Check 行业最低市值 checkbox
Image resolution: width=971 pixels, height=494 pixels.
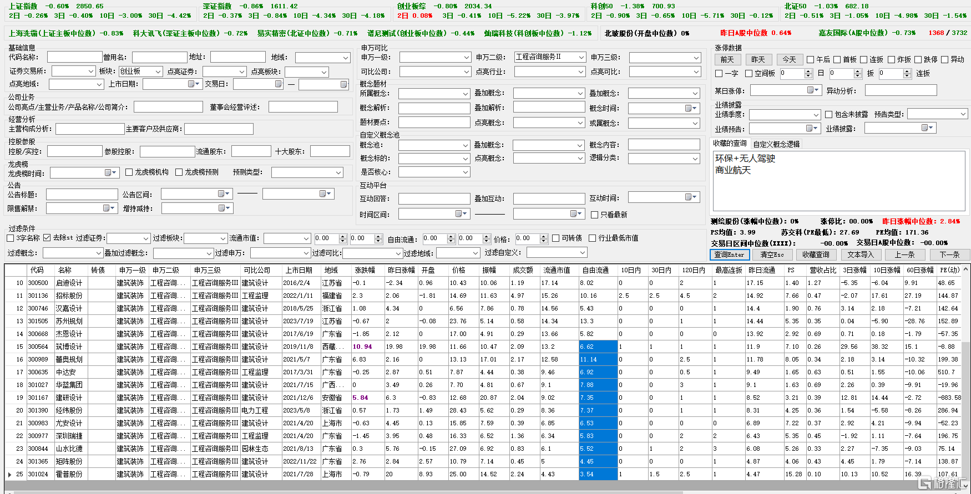point(593,238)
